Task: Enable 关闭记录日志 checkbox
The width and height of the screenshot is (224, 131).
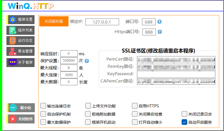Action: pyautogui.click(x=184, y=114)
